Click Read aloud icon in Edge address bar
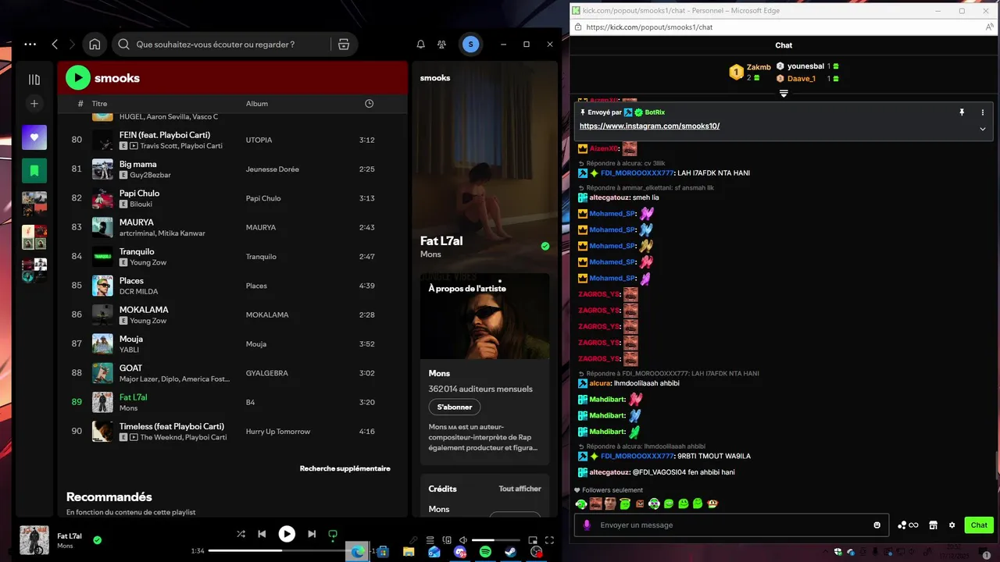This screenshot has width=1000, height=562. coord(990,27)
